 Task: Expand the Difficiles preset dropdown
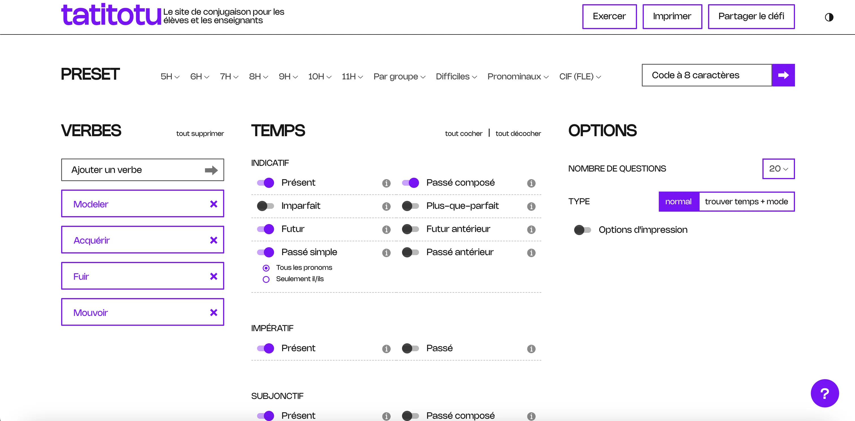pos(456,77)
